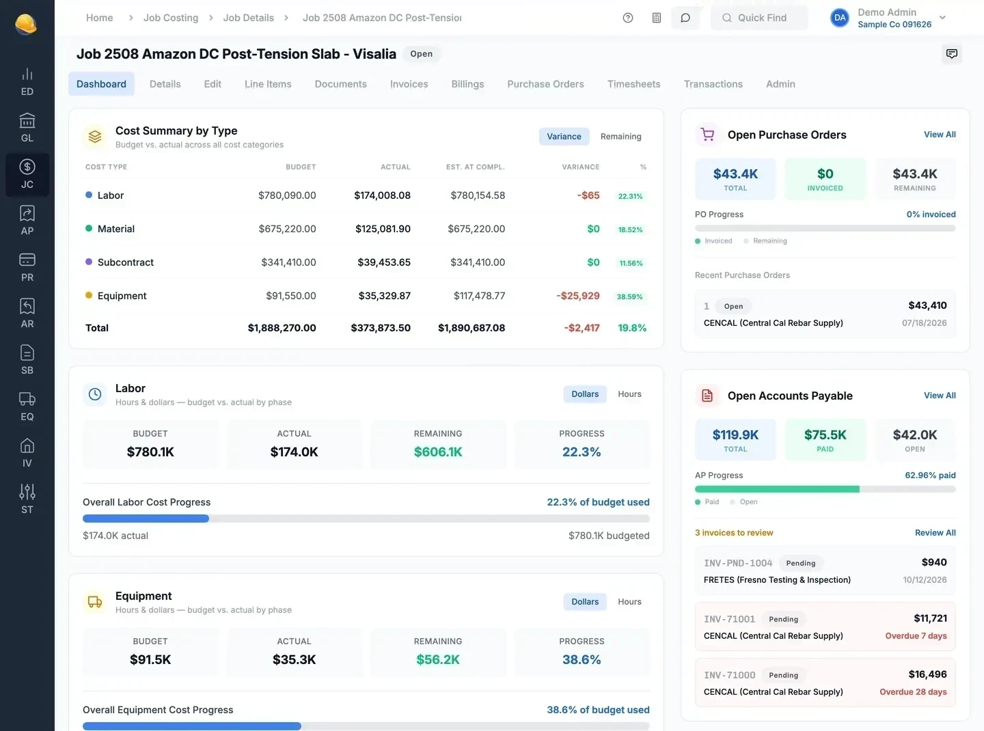Click the DA user avatar
The height and width of the screenshot is (731, 984).
pyautogui.click(x=840, y=18)
